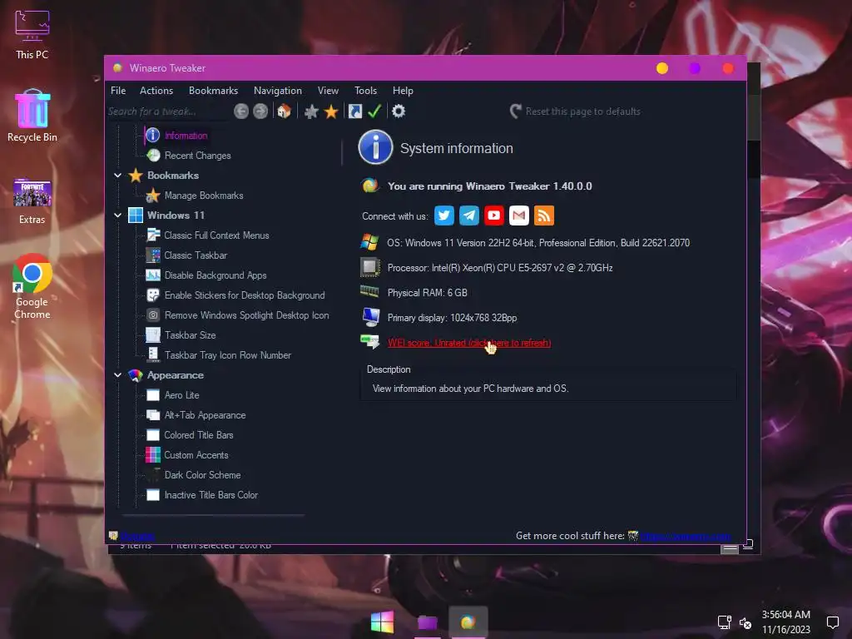Image resolution: width=852 pixels, height=639 pixels.
Task: Click in the Search for a tweak field
Action: tap(167, 111)
